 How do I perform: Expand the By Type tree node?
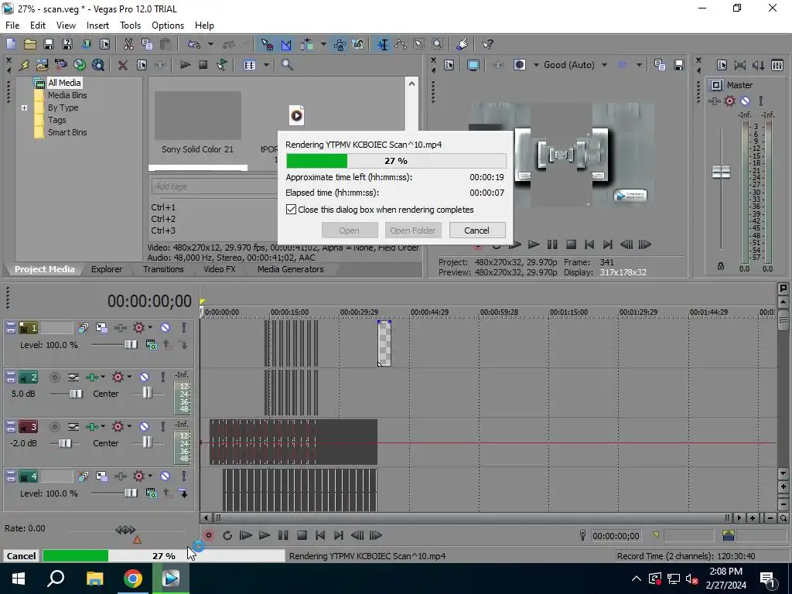coord(24,108)
